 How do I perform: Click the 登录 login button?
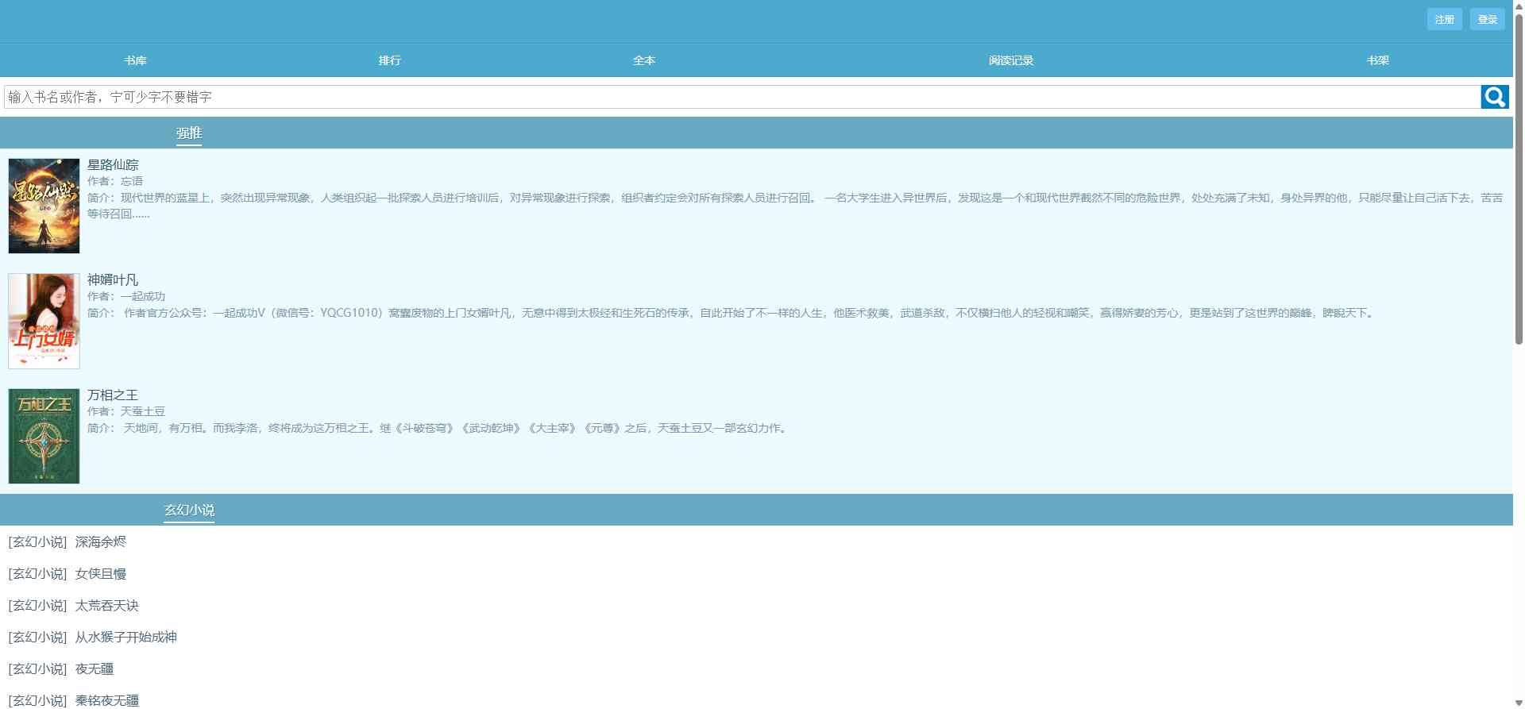coord(1487,20)
